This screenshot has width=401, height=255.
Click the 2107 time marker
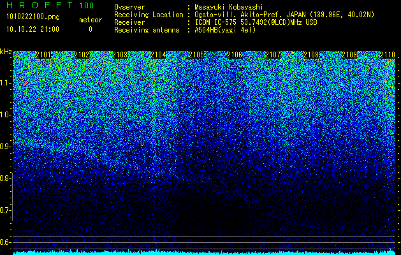coord(273,55)
